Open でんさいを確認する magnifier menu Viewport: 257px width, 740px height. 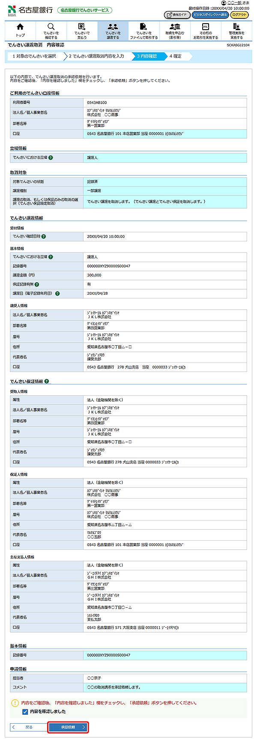tap(51, 30)
